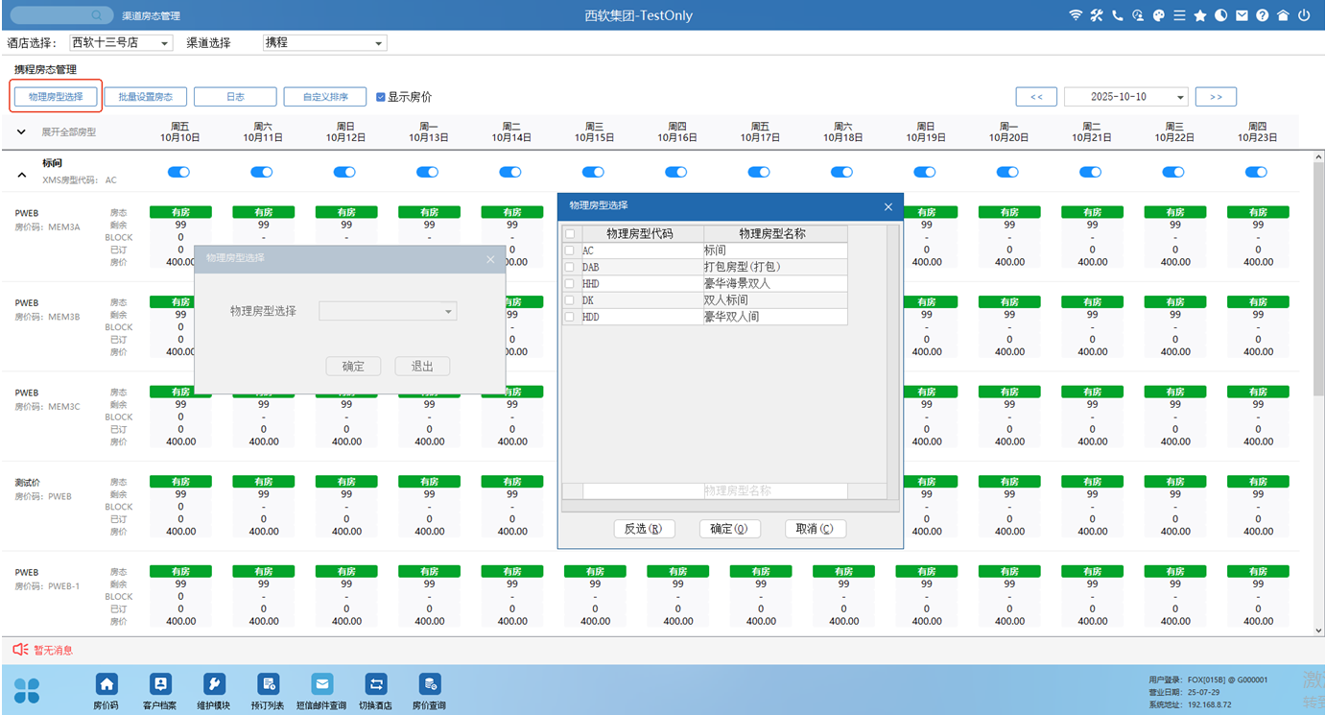Expand the 2025-10-10 date picker dropdown
Viewport: 1325px width, 715px height.
(1179, 97)
